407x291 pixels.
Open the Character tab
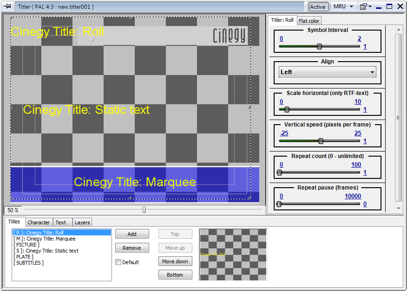click(x=39, y=222)
